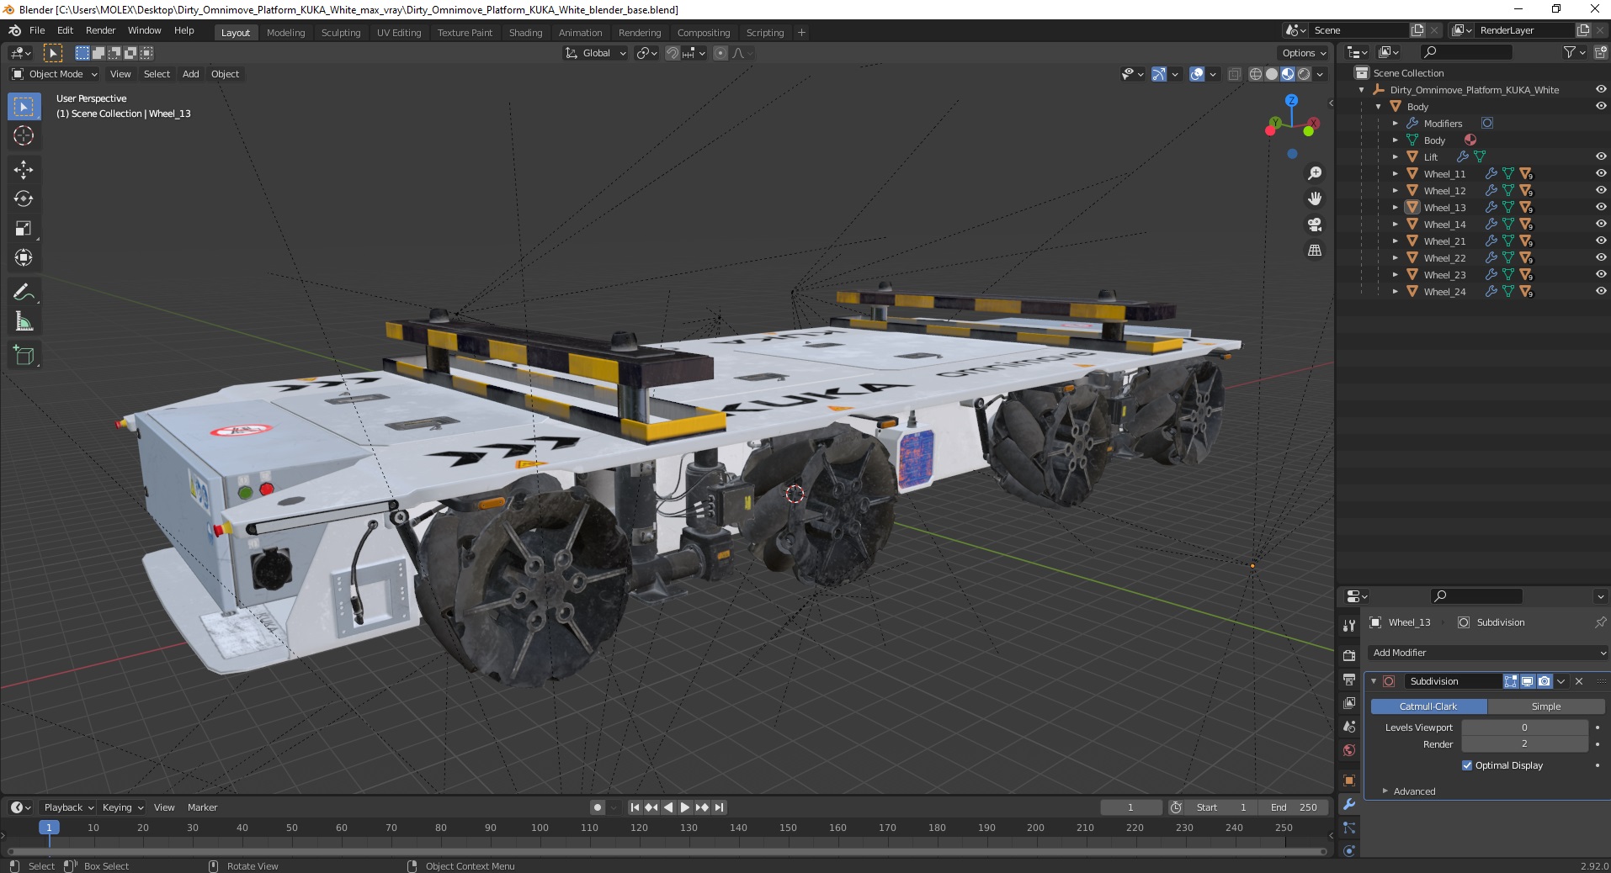
Task: Select Catmull-Clark subdivision type
Action: coord(1428,706)
